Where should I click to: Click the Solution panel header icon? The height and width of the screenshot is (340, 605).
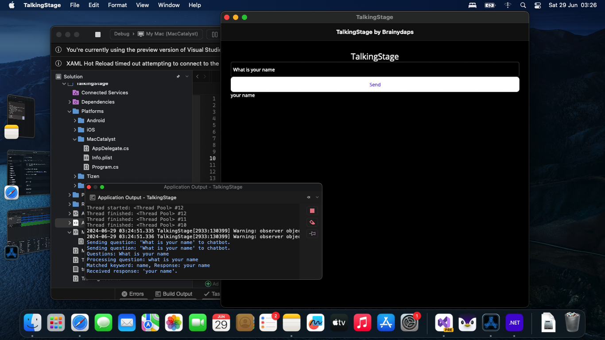pos(58,77)
